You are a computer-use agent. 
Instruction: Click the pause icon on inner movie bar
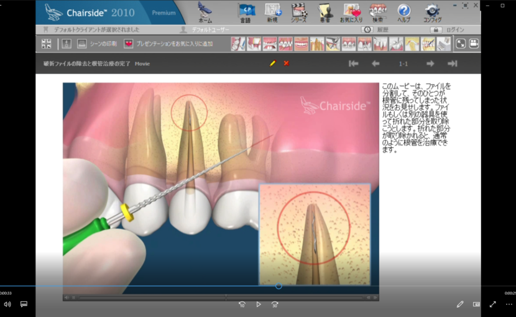click(74, 298)
